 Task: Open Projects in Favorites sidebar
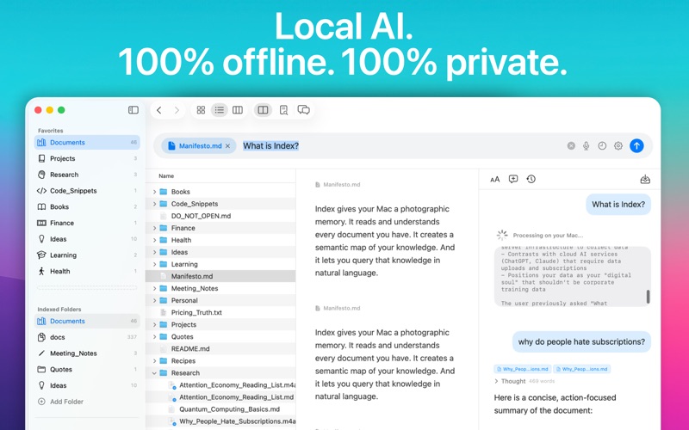tap(87, 158)
